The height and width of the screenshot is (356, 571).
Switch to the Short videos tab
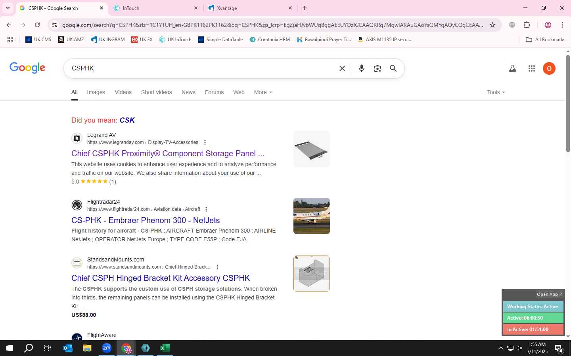(x=157, y=92)
